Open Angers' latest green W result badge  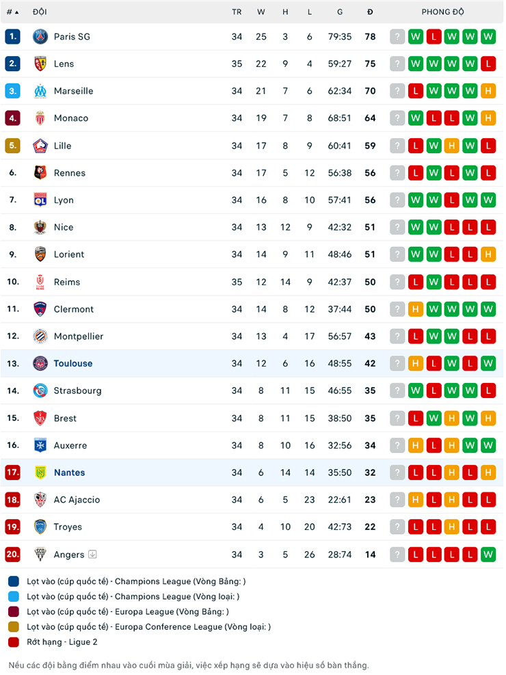click(488, 554)
